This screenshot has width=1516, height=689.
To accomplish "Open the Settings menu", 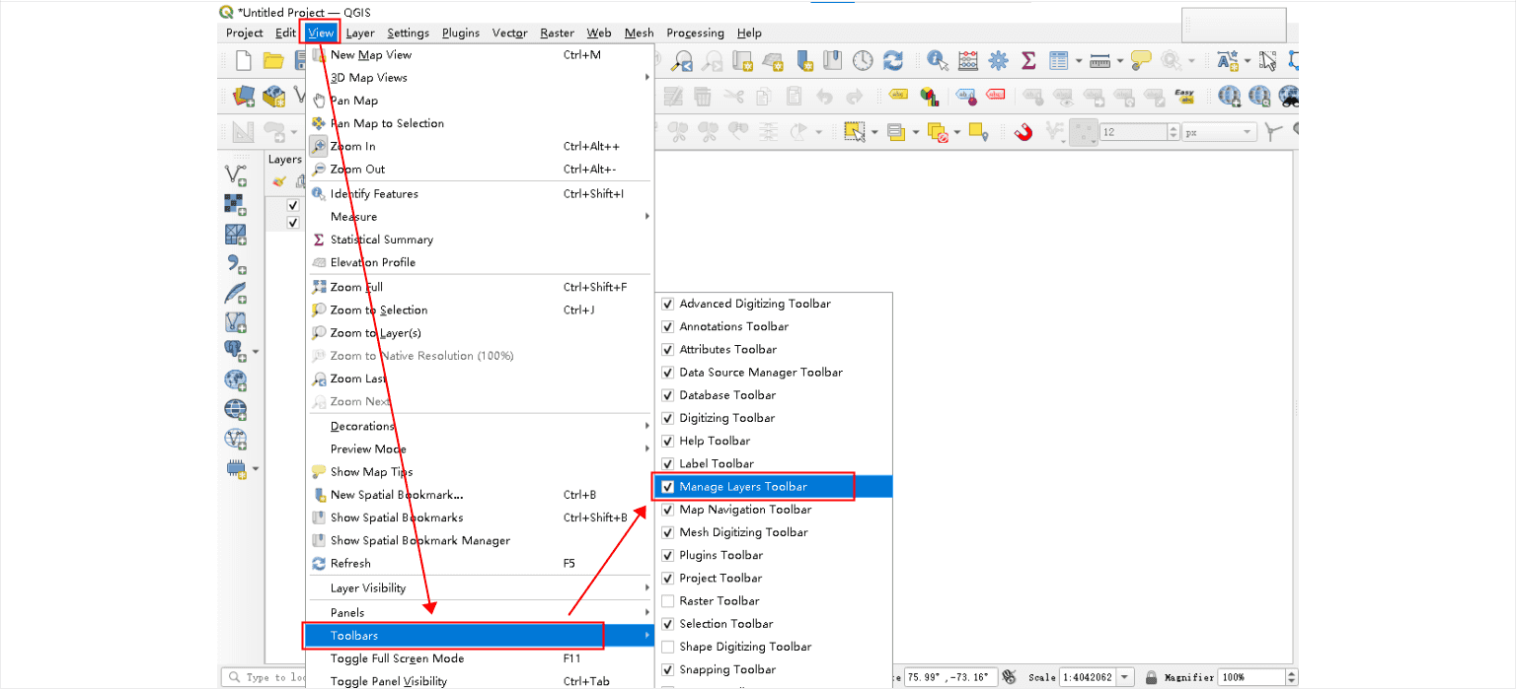I will tap(408, 33).
